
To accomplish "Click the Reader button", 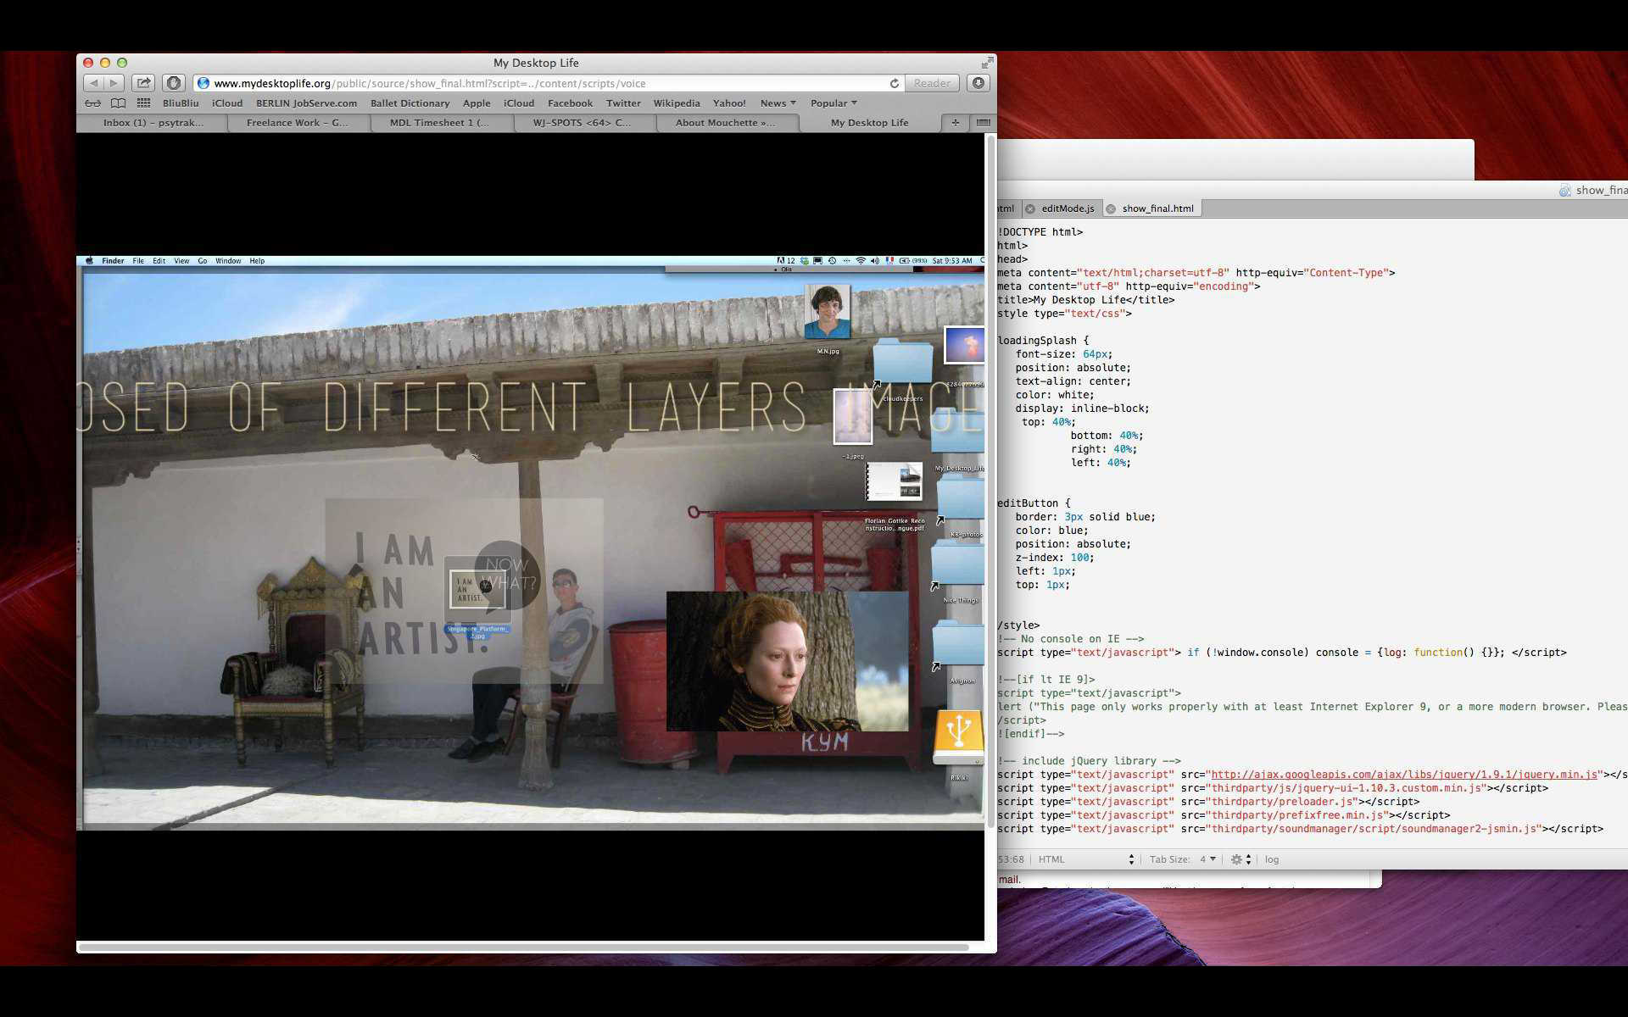I will (x=932, y=83).
